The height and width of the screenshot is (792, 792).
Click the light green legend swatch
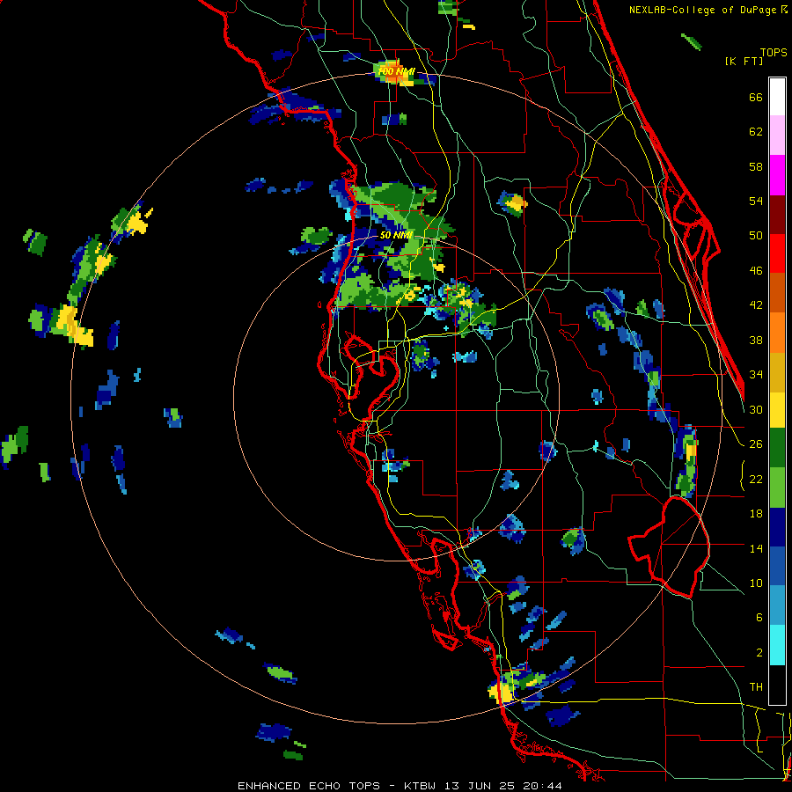click(x=777, y=487)
